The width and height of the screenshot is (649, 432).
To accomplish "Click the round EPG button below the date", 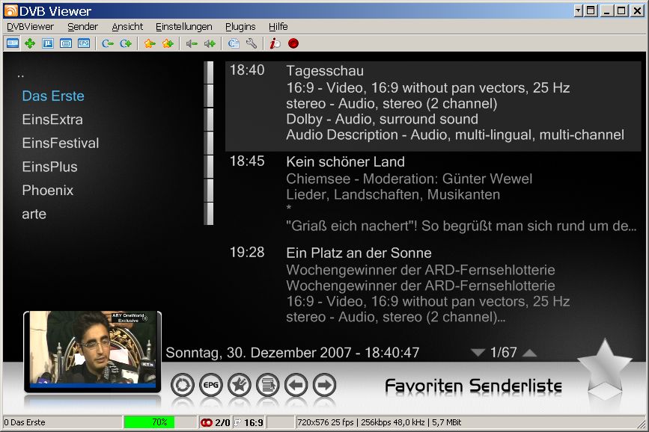I will click(x=210, y=385).
